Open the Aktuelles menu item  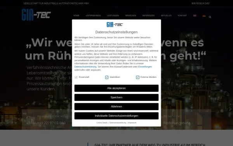tap(166, 16)
